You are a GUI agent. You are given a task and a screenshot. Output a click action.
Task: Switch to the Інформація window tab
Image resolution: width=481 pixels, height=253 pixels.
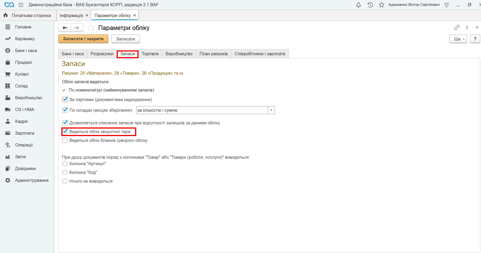click(x=72, y=15)
